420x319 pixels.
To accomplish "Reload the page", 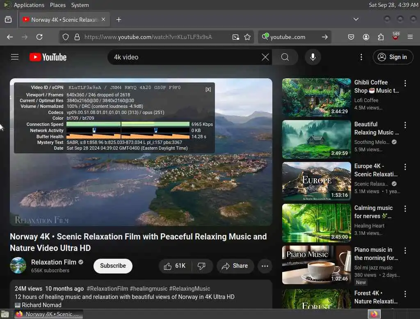I will [39, 37].
